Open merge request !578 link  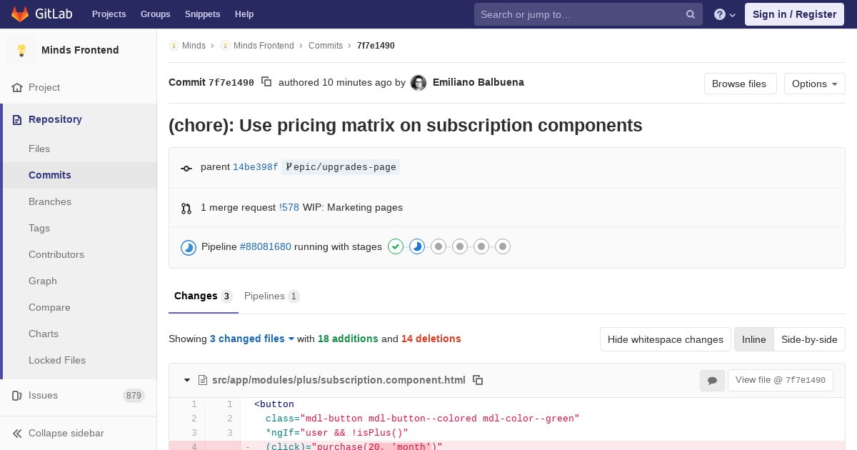tap(289, 207)
